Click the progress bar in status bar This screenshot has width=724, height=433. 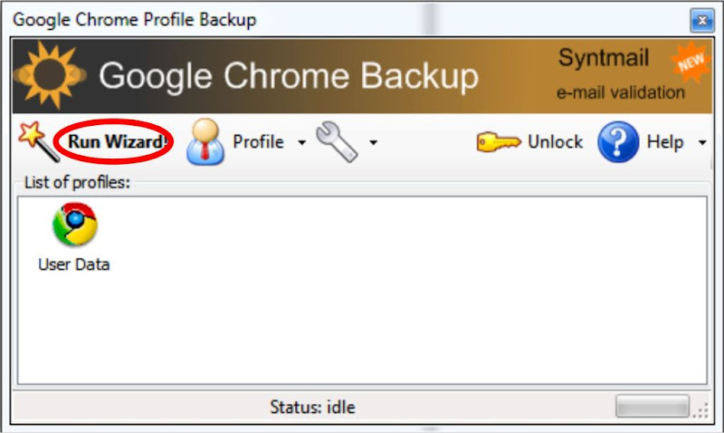point(653,406)
